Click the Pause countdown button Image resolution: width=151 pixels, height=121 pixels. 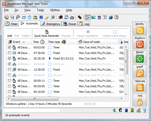(88, 34)
